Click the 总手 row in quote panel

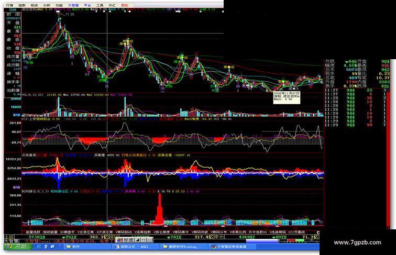(x=340, y=70)
